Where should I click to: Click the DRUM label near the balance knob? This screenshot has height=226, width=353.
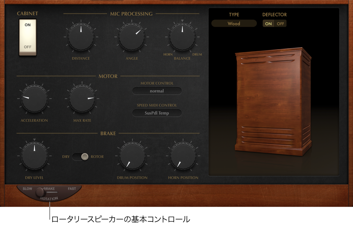tap(197, 54)
